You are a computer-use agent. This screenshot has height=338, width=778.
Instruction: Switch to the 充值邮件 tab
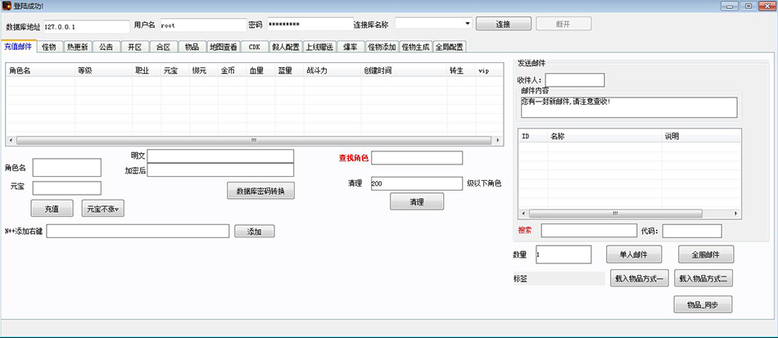pos(18,47)
